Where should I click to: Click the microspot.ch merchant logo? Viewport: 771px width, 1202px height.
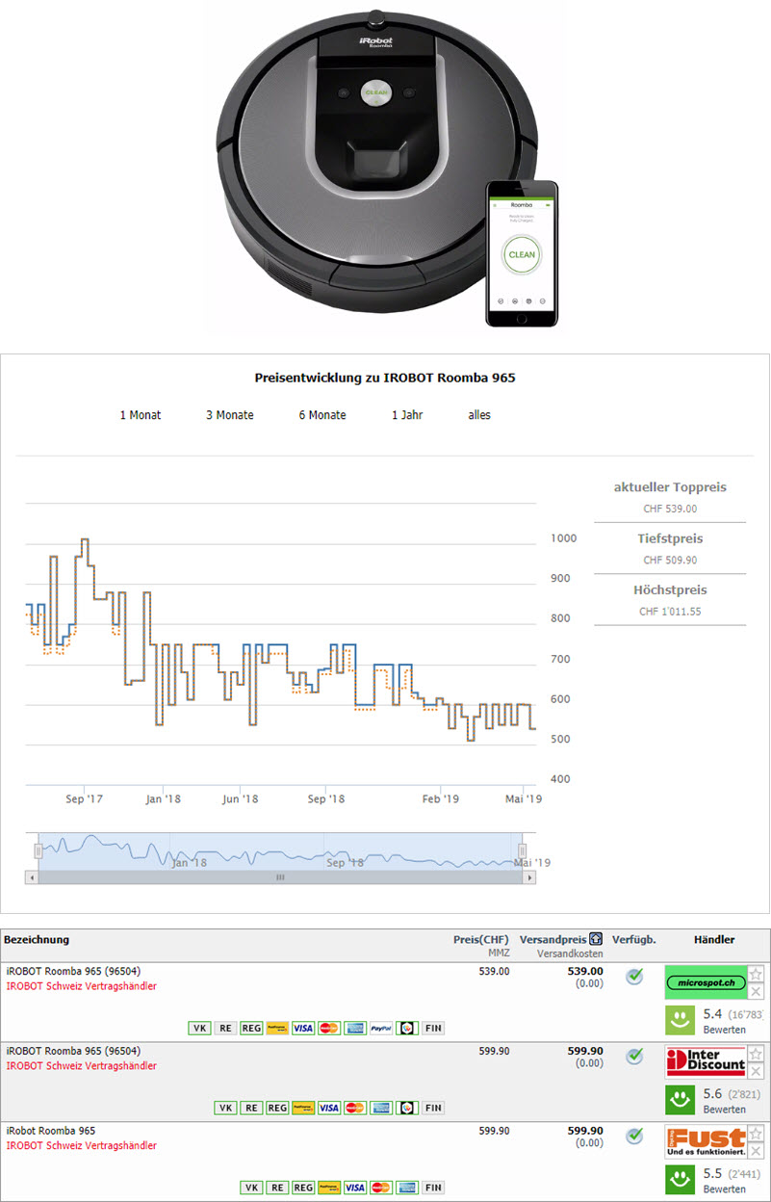706,981
